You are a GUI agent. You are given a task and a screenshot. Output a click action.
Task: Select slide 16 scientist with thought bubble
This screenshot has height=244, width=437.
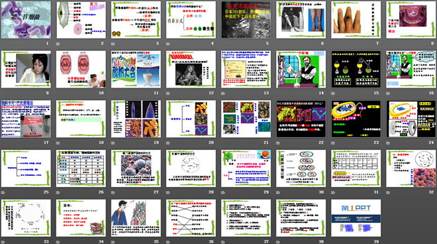coord(411,69)
